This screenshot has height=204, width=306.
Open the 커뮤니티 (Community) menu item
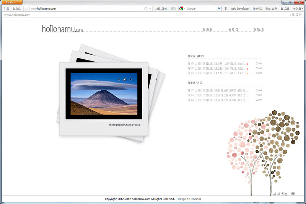[259, 30]
